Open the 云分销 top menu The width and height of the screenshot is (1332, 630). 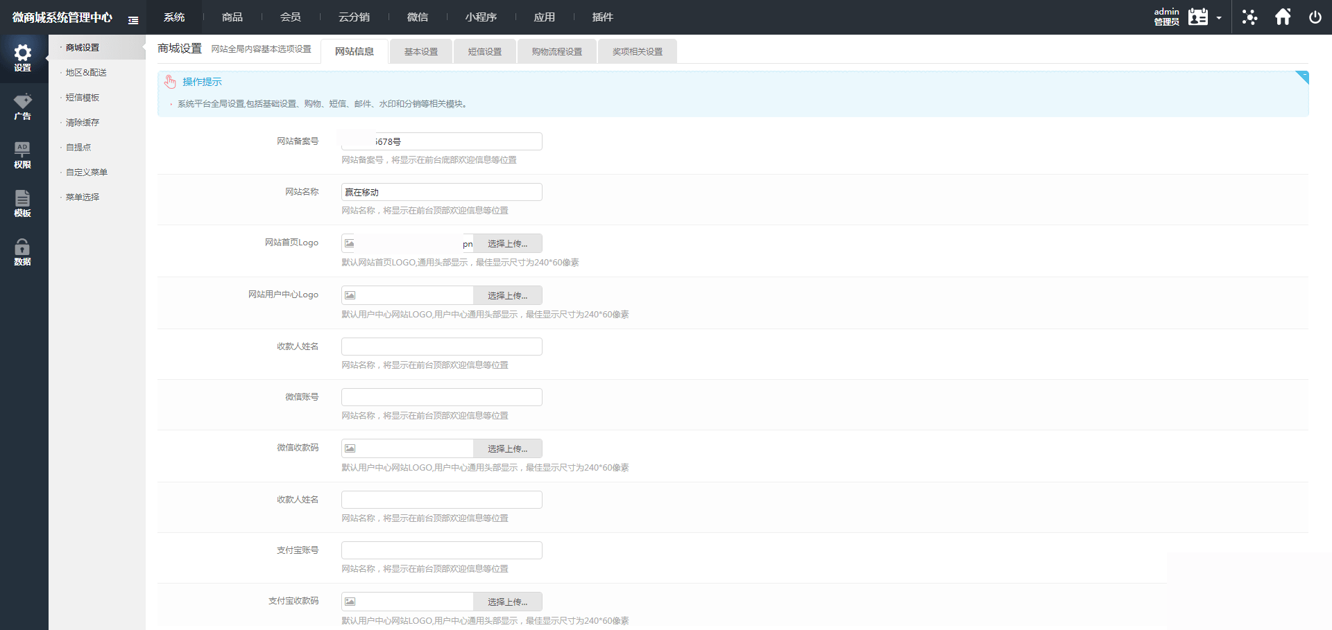(354, 17)
